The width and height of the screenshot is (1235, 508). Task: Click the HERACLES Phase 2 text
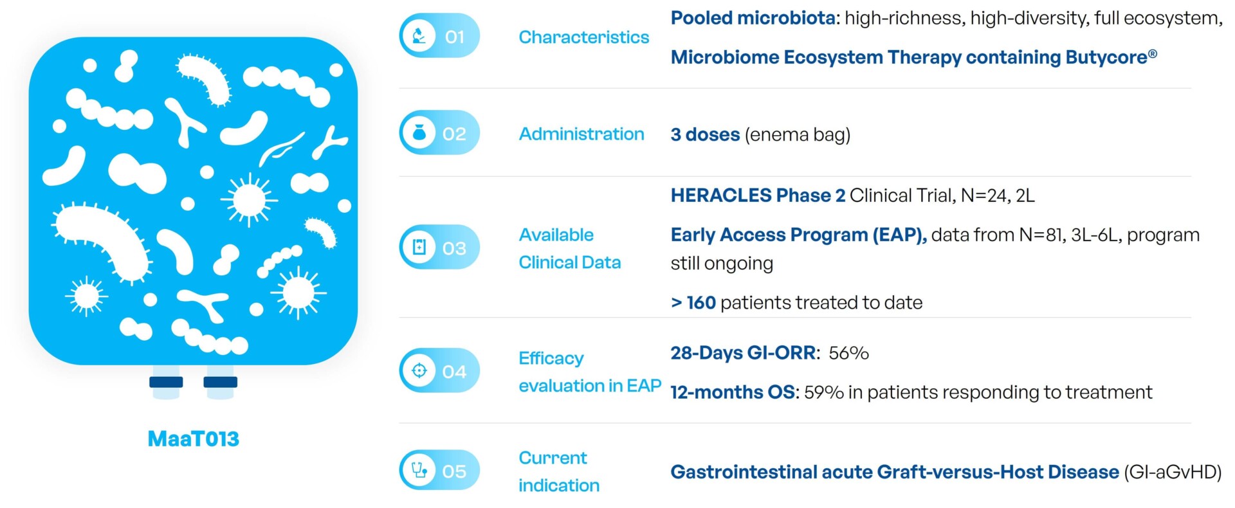(x=758, y=195)
